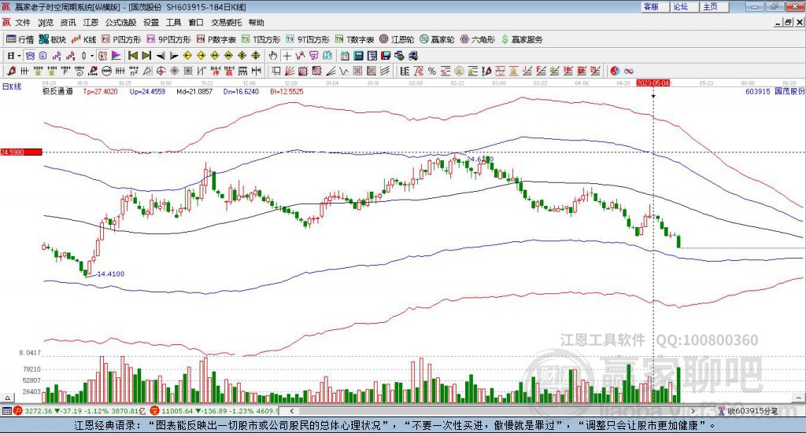Click the calendar date icon
This screenshot has height=433, width=806.
click(346, 56)
